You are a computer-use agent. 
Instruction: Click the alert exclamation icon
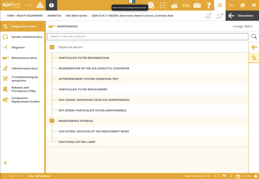[x=51, y=5]
